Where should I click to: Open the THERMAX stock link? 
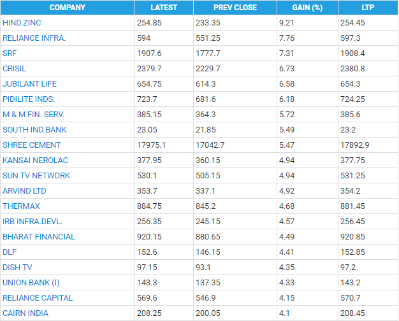coord(20,206)
